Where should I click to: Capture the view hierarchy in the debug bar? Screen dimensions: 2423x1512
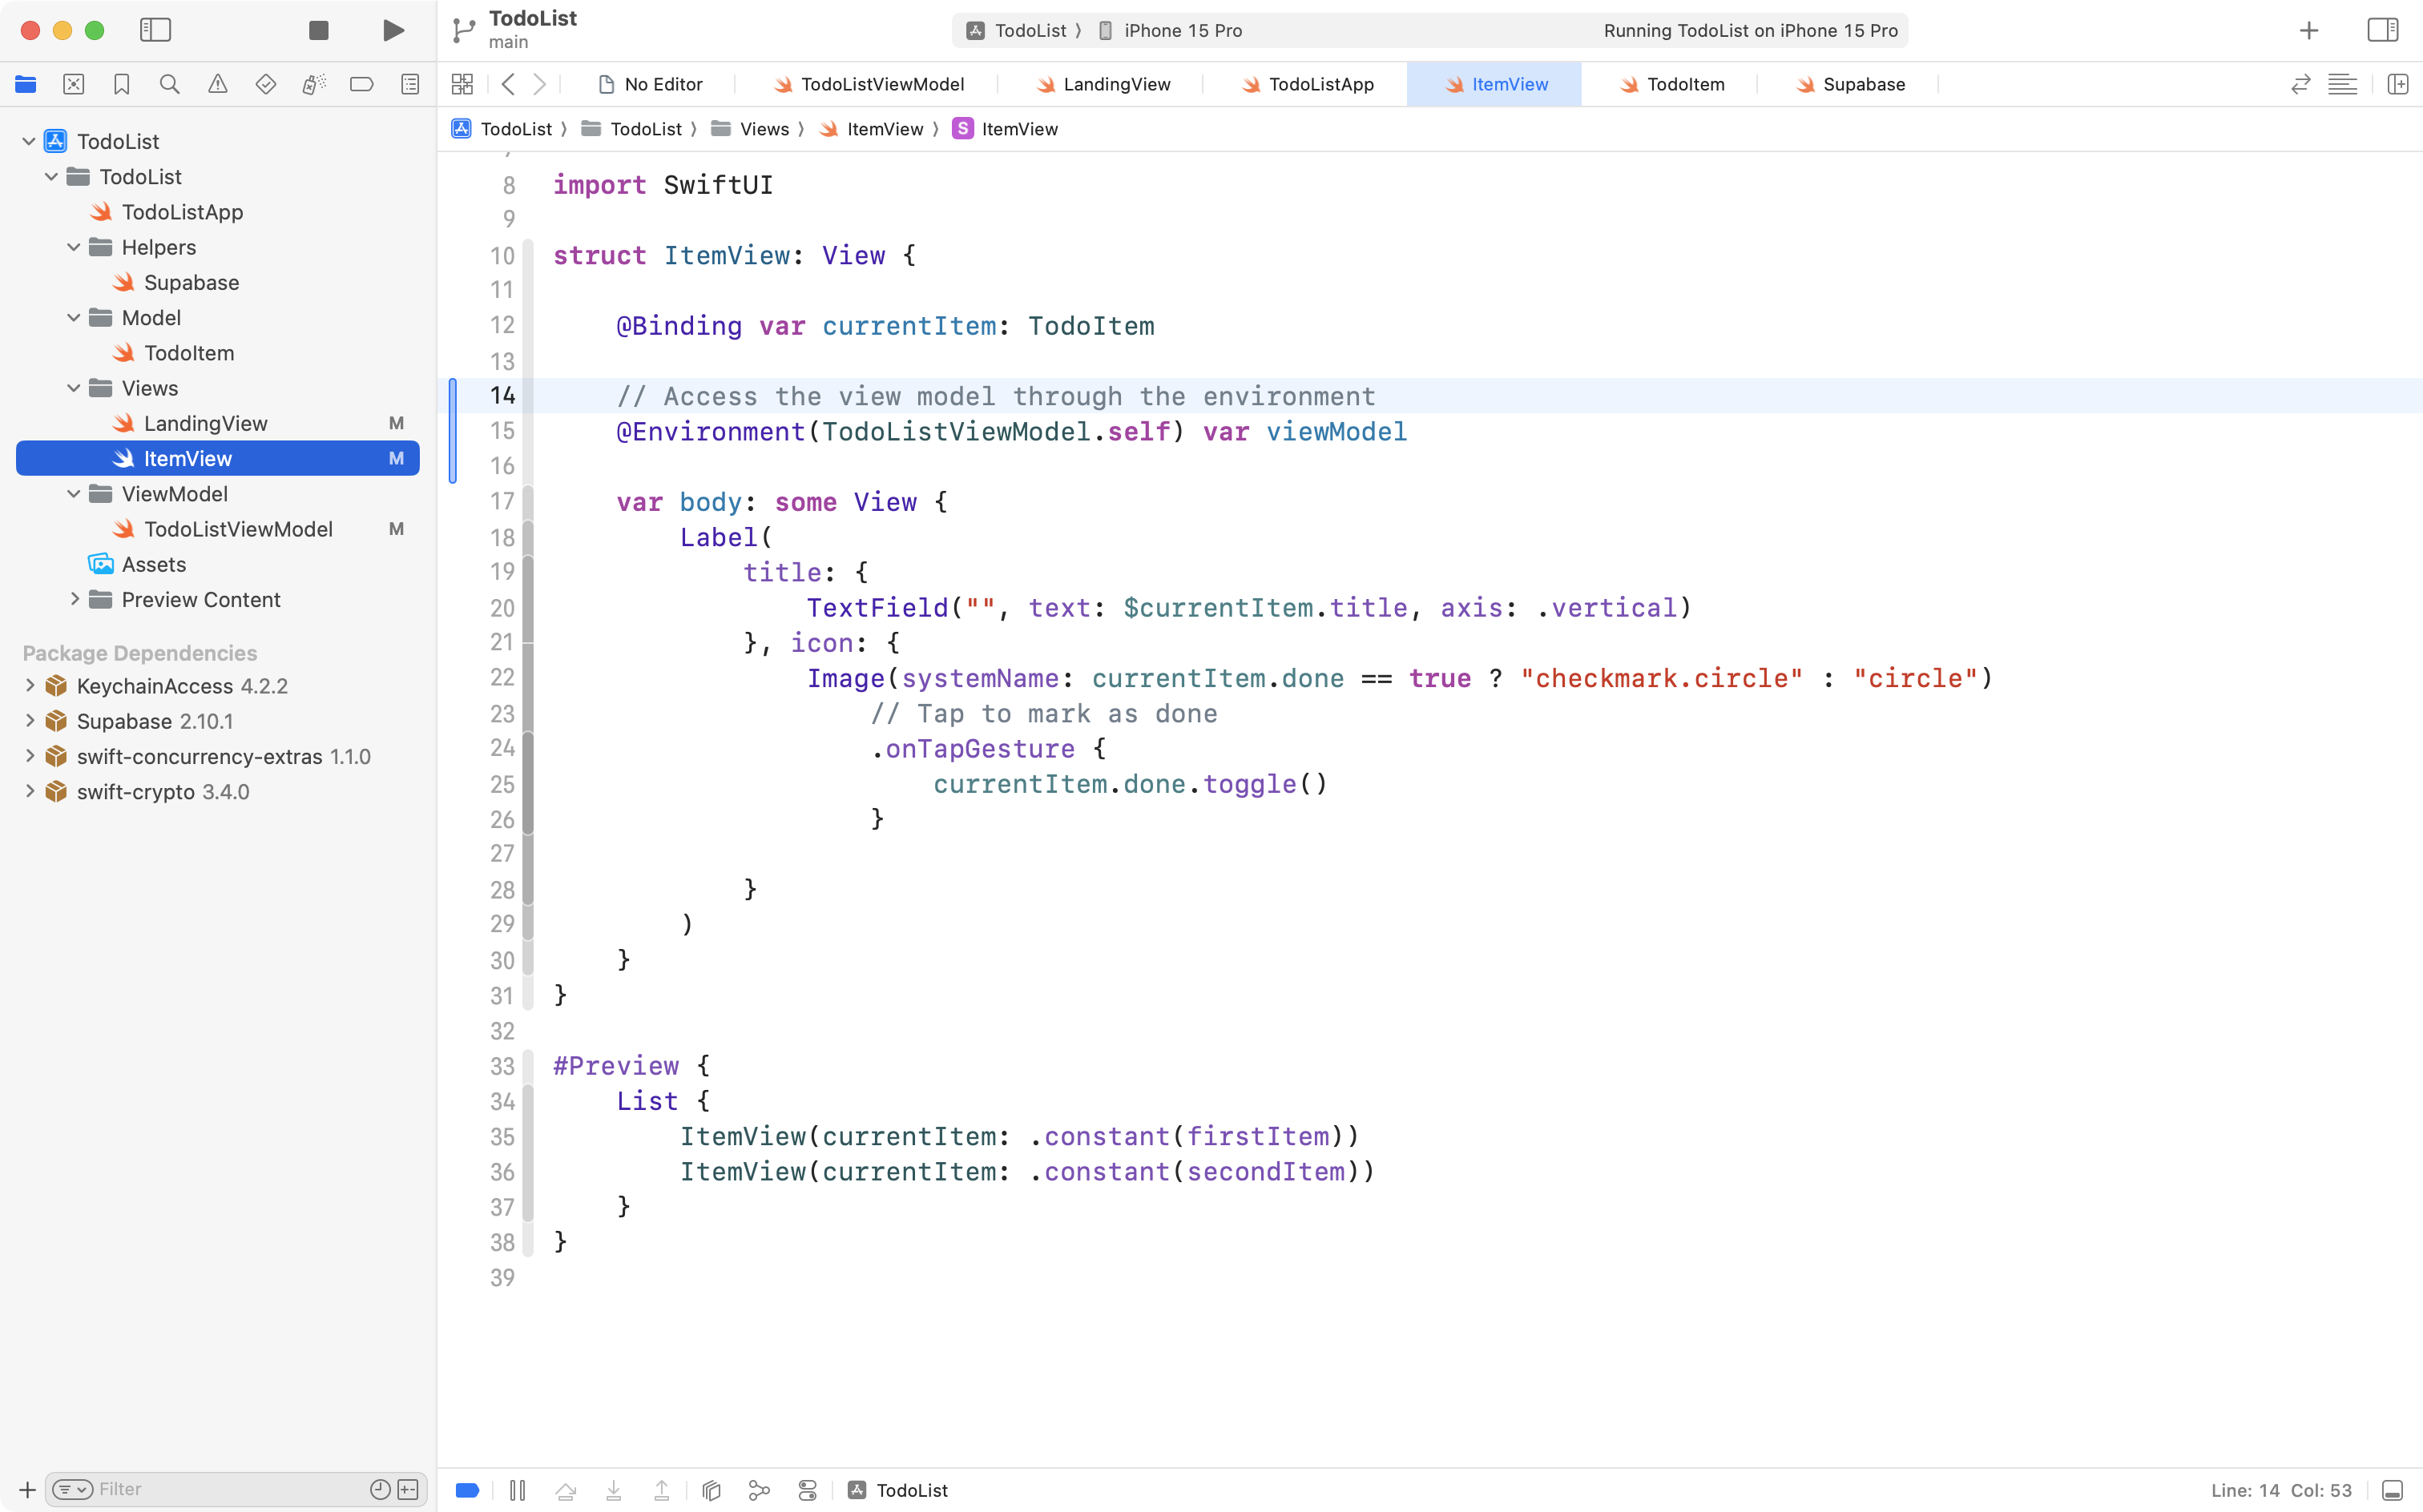tap(710, 1489)
